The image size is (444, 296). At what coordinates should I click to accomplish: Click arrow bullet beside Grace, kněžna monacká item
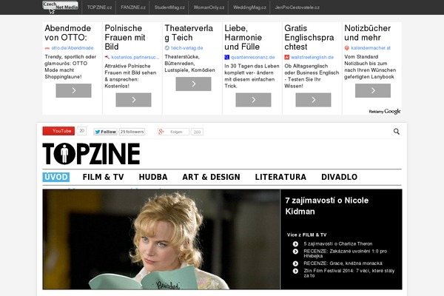pos(295,263)
